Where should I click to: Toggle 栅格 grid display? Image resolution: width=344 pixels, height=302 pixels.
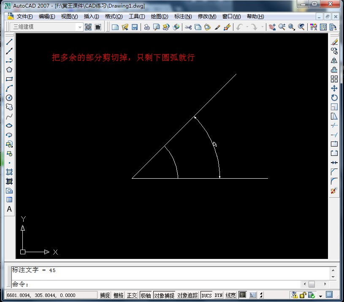[119, 295]
